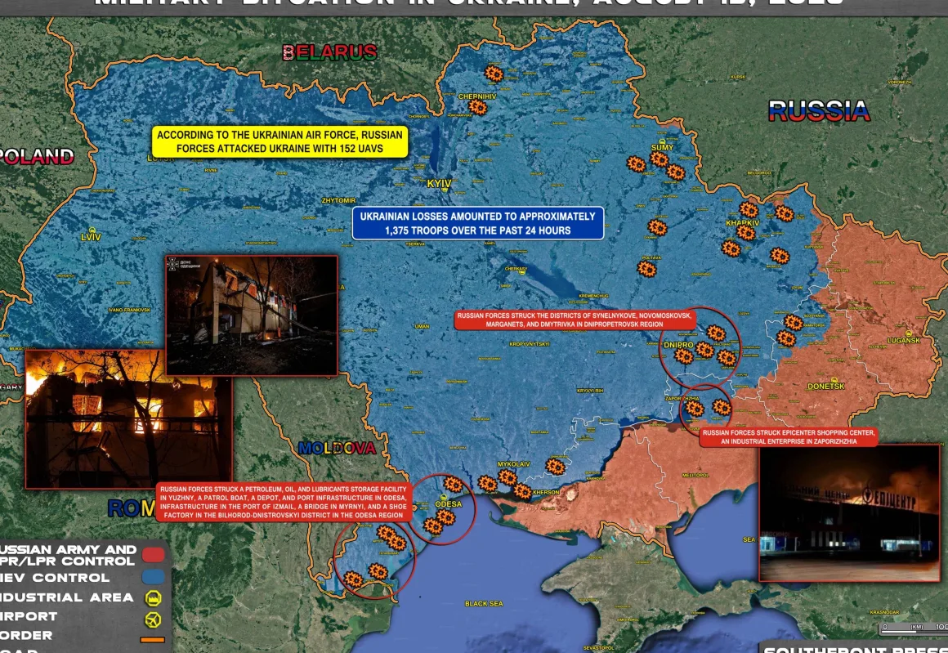Screen dimensions: 948x653
Task: Open the blazing house fire photo
Action: pos(128,418)
